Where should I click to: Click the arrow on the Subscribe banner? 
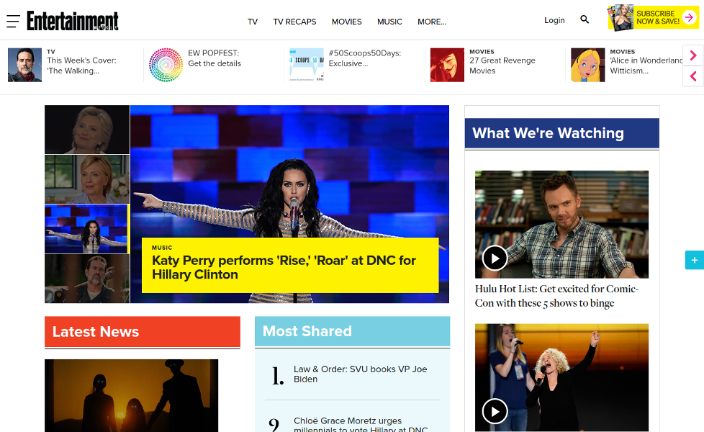click(x=690, y=16)
